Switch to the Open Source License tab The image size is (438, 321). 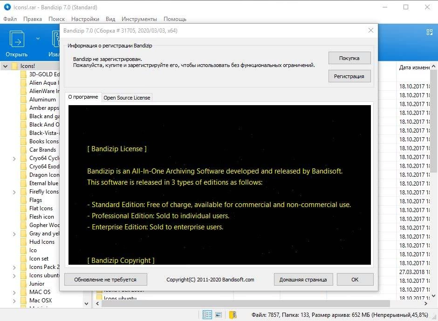[127, 98]
